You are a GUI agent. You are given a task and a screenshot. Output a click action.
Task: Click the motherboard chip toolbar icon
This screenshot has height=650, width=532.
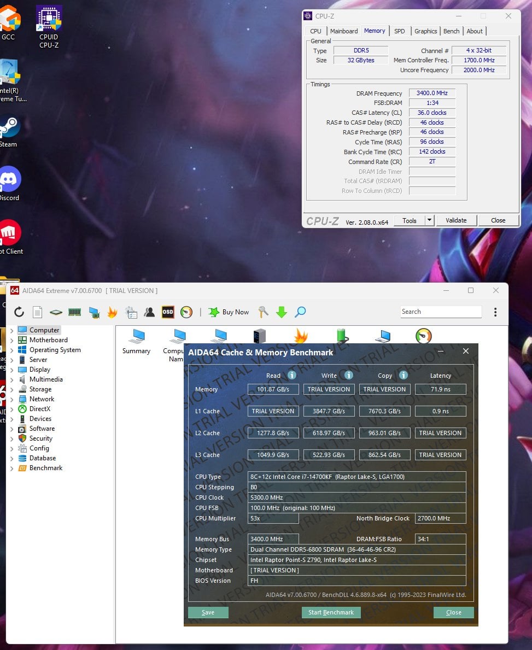pyautogui.click(x=56, y=312)
